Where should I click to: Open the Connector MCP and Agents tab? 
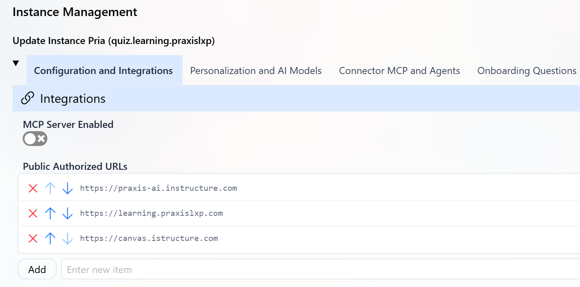click(399, 70)
